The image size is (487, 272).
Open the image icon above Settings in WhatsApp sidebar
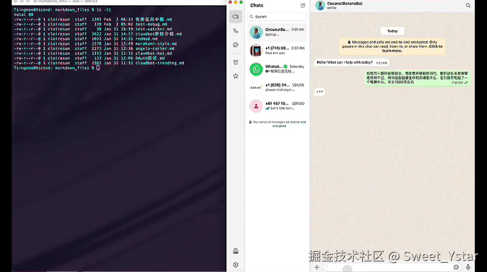236,251
